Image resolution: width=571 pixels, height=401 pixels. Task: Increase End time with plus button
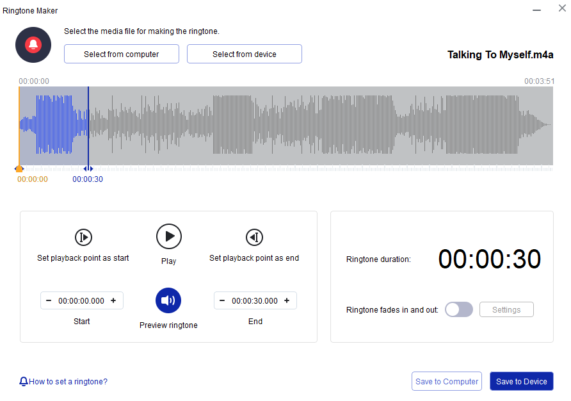click(287, 300)
